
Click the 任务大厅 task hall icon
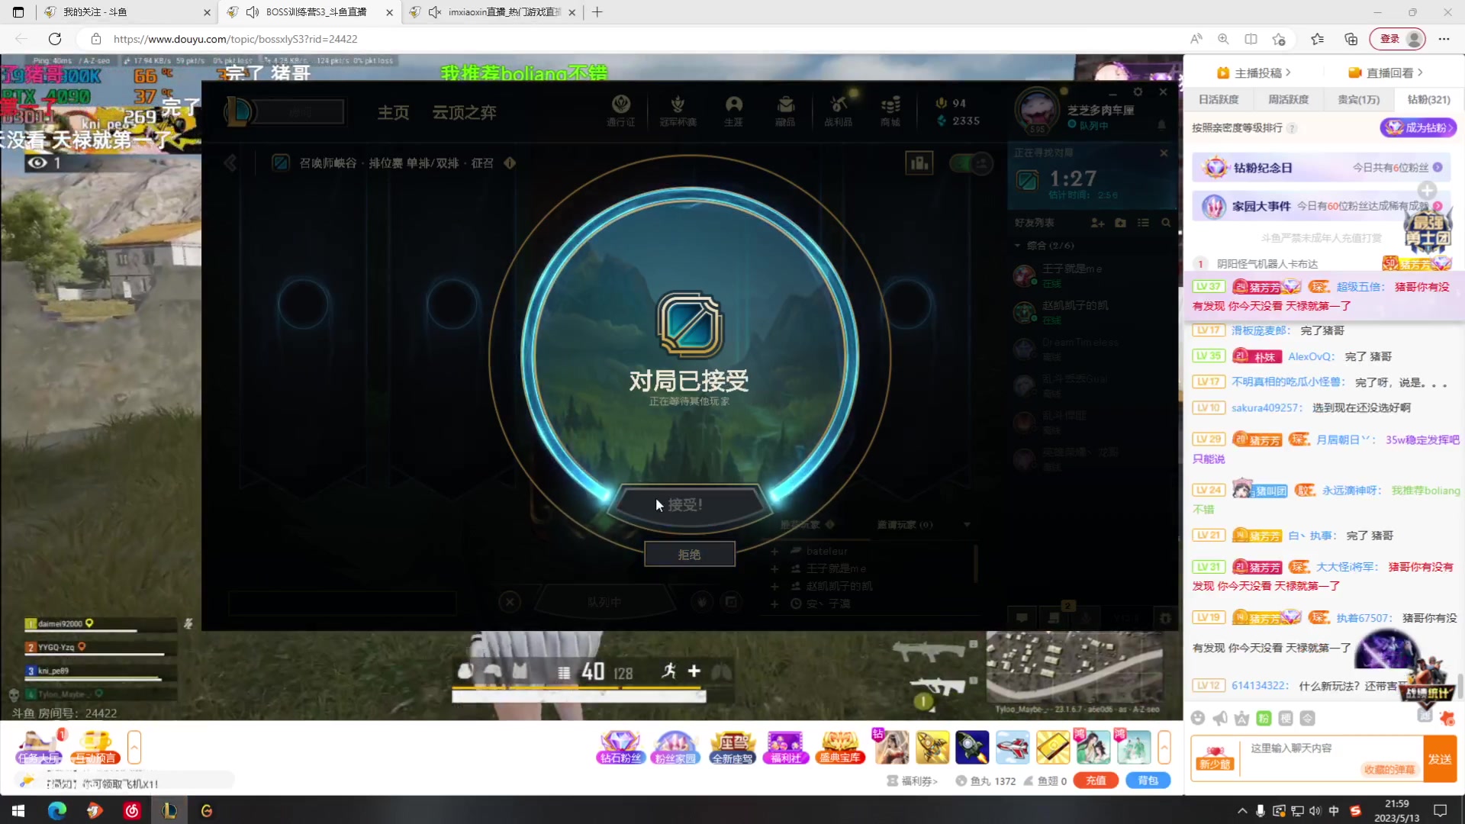[38, 747]
